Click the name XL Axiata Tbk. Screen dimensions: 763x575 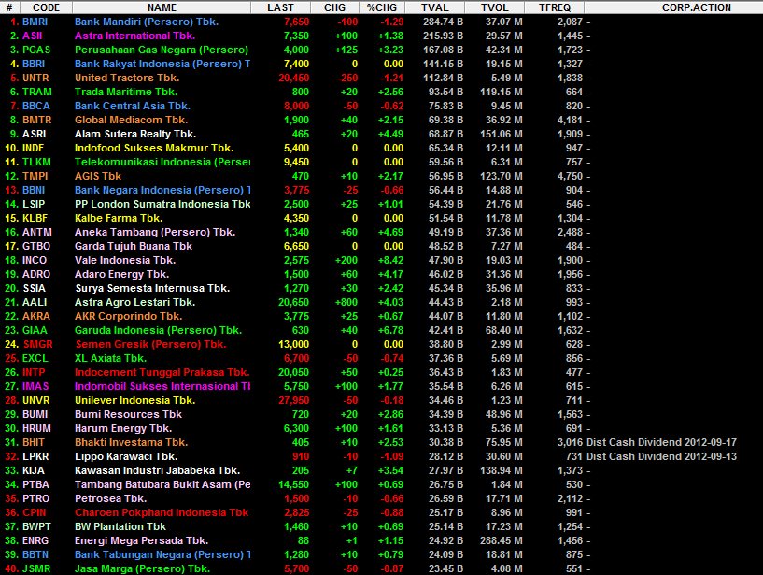click(x=110, y=359)
